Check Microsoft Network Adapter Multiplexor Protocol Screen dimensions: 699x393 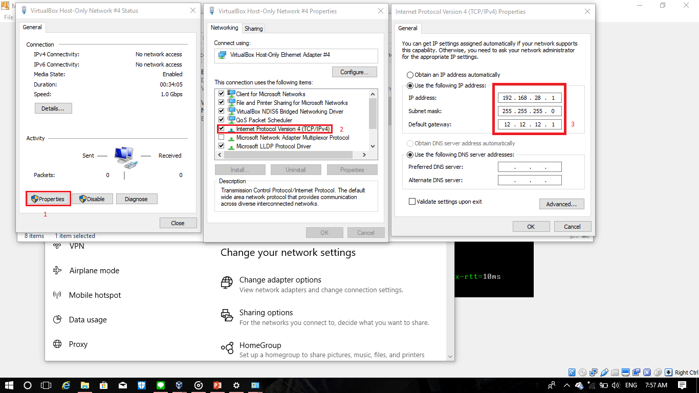pyautogui.click(x=222, y=137)
